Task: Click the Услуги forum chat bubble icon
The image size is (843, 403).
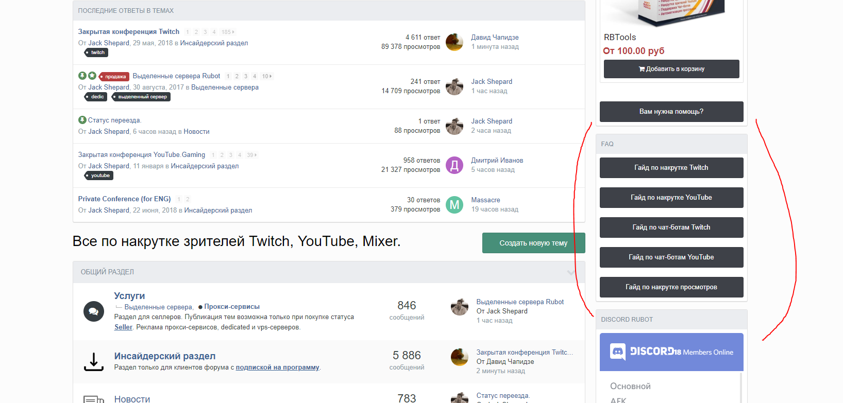Action: (x=93, y=311)
